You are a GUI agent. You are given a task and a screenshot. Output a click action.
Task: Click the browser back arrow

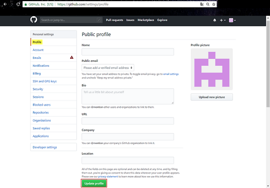[5, 4]
